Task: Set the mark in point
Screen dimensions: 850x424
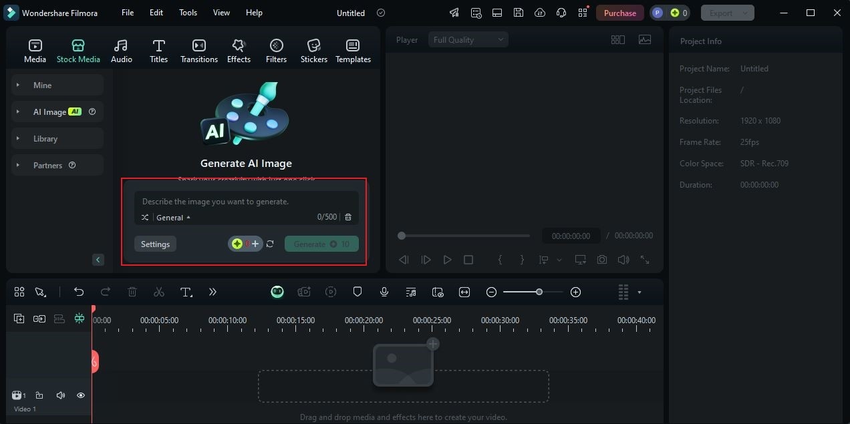Action: click(x=500, y=260)
